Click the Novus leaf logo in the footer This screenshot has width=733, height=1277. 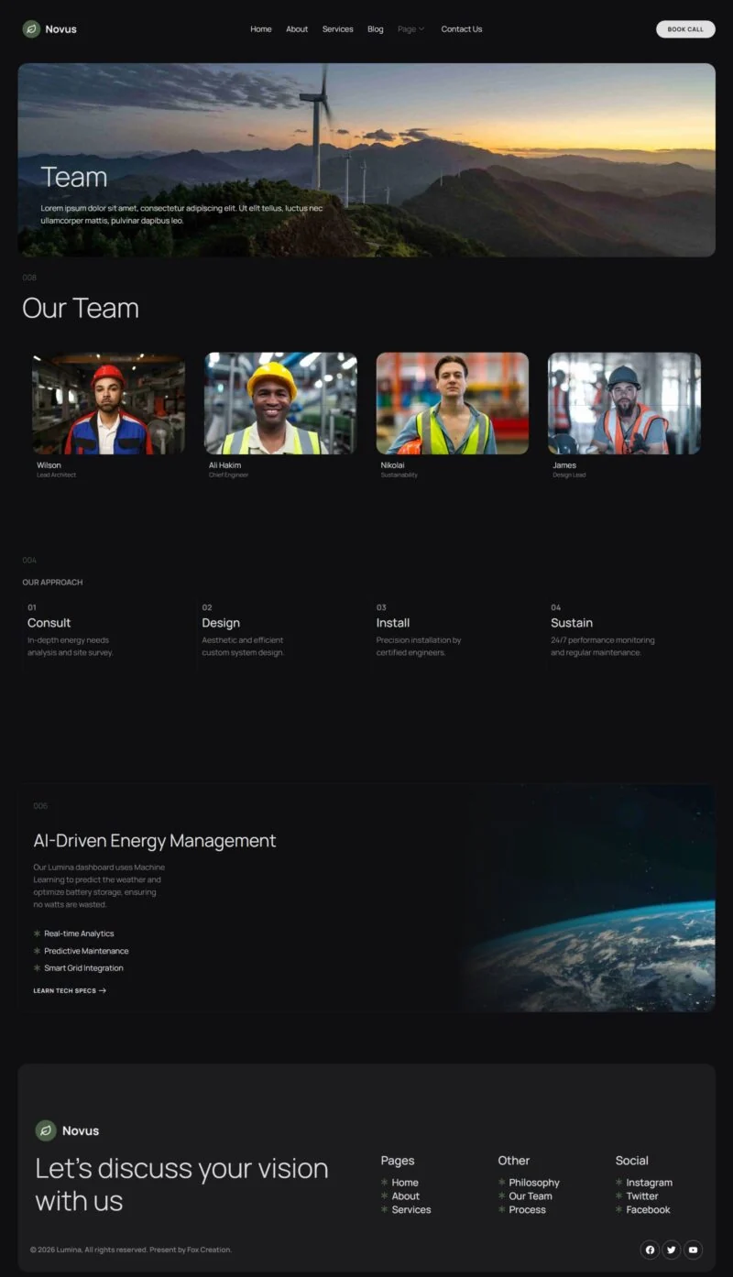click(x=46, y=1130)
